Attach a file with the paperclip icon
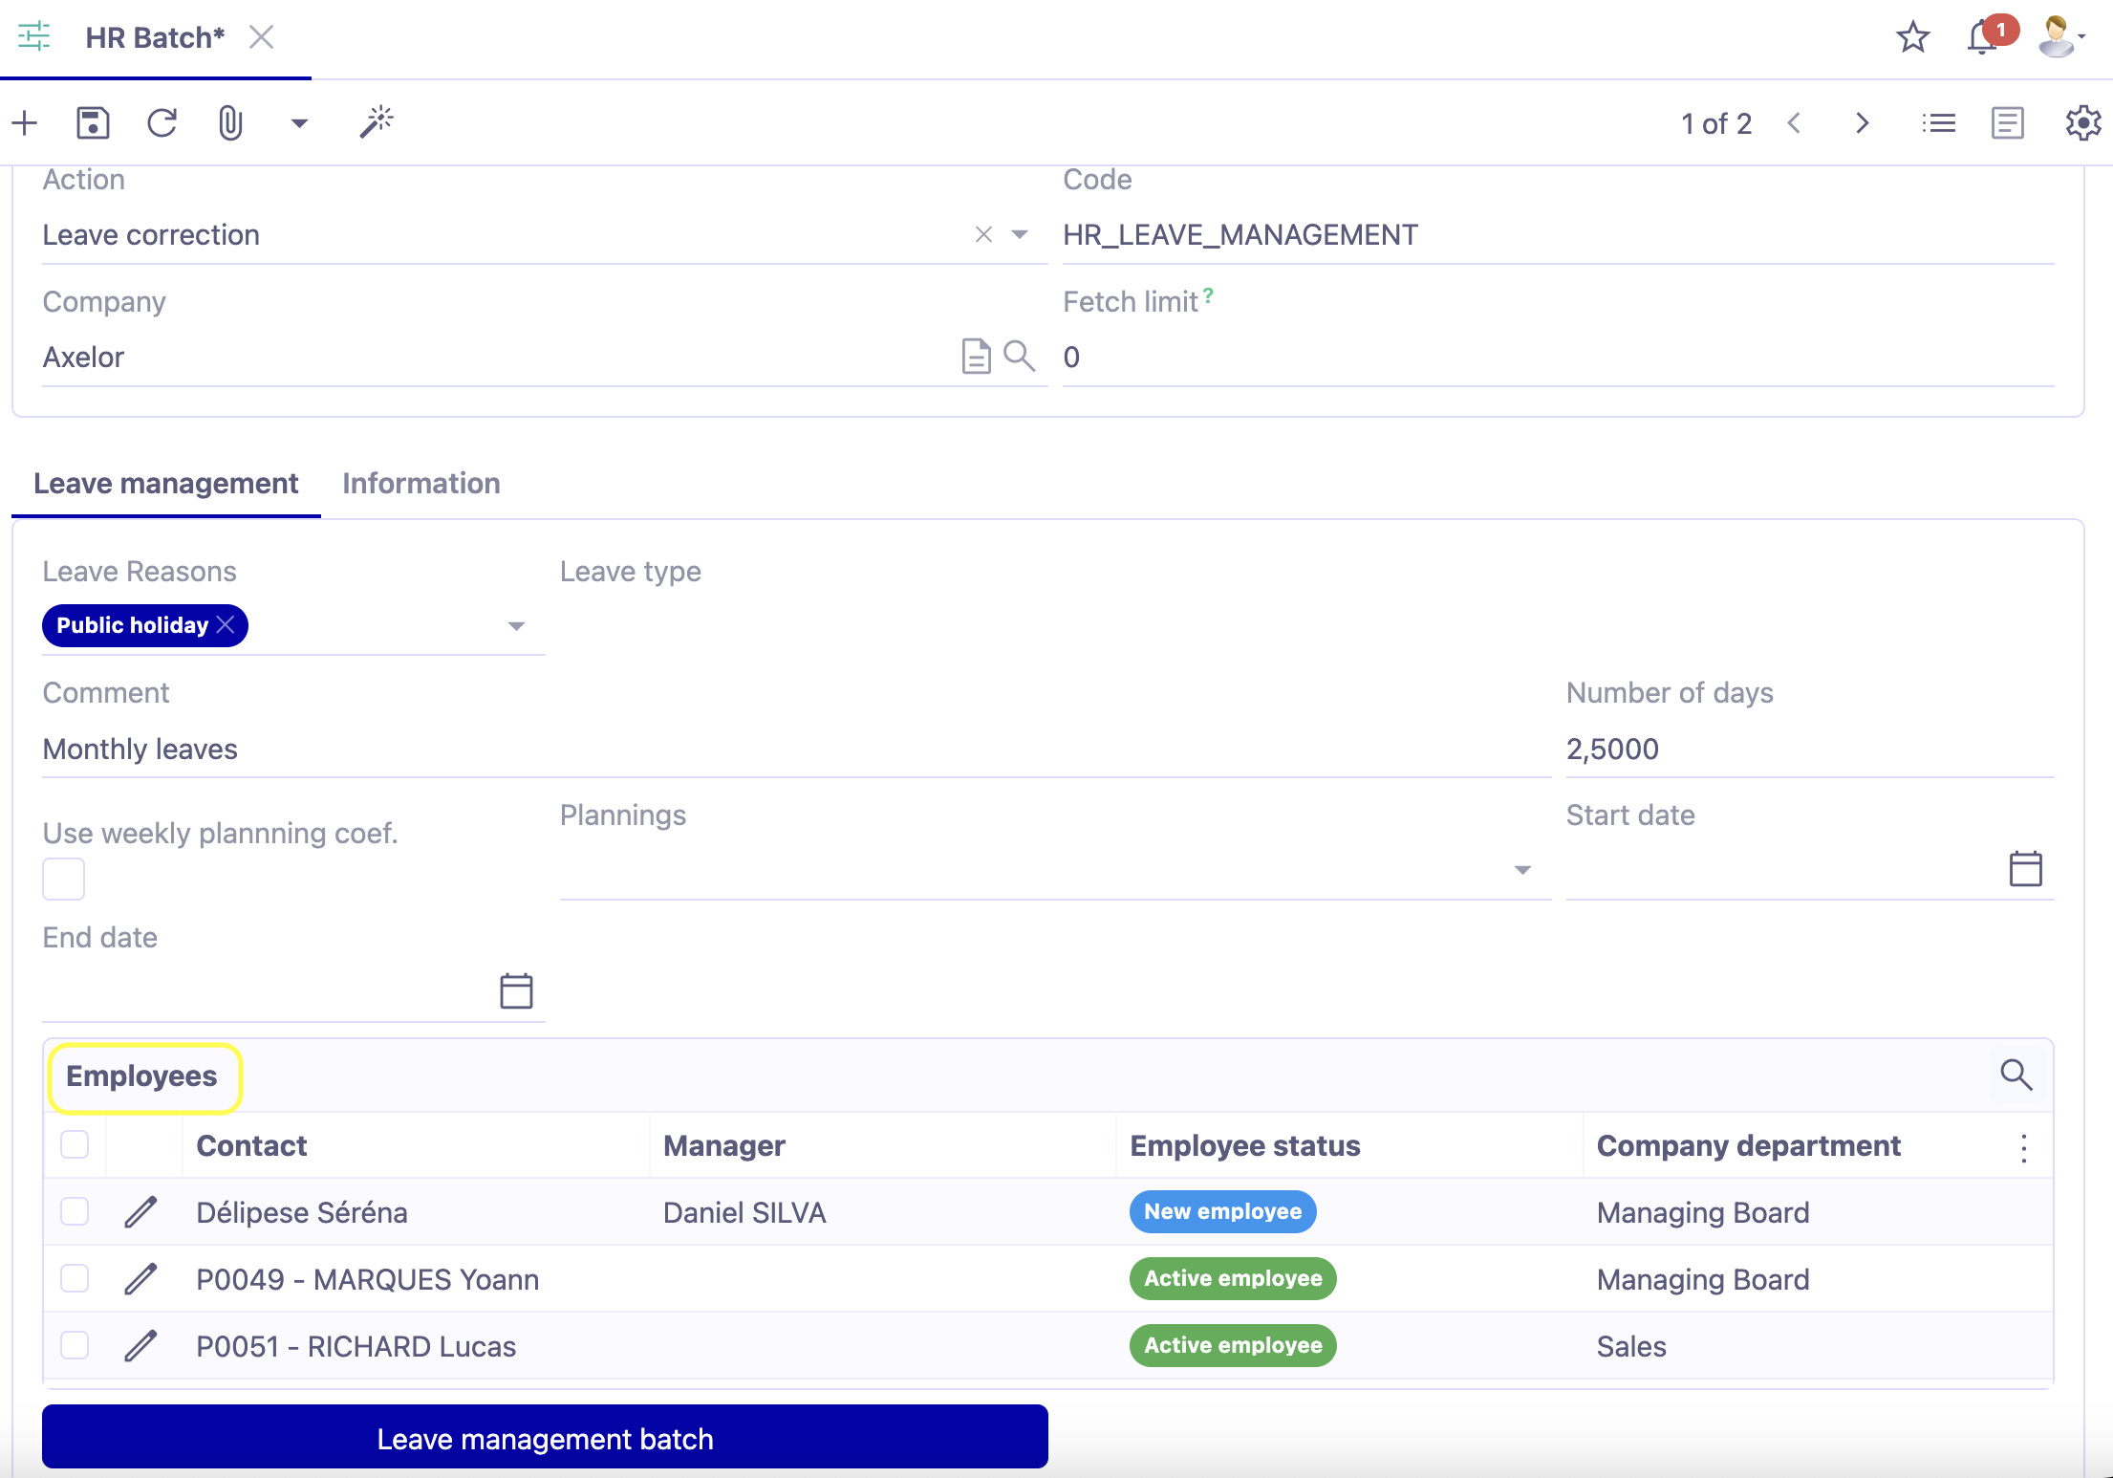The image size is (2113, 1478). [229, 122]
